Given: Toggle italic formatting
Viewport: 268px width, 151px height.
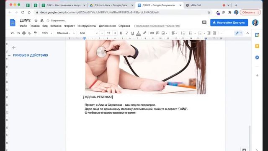Looking at the screenshot, I should pyautogui.click(x=127, y=33).
